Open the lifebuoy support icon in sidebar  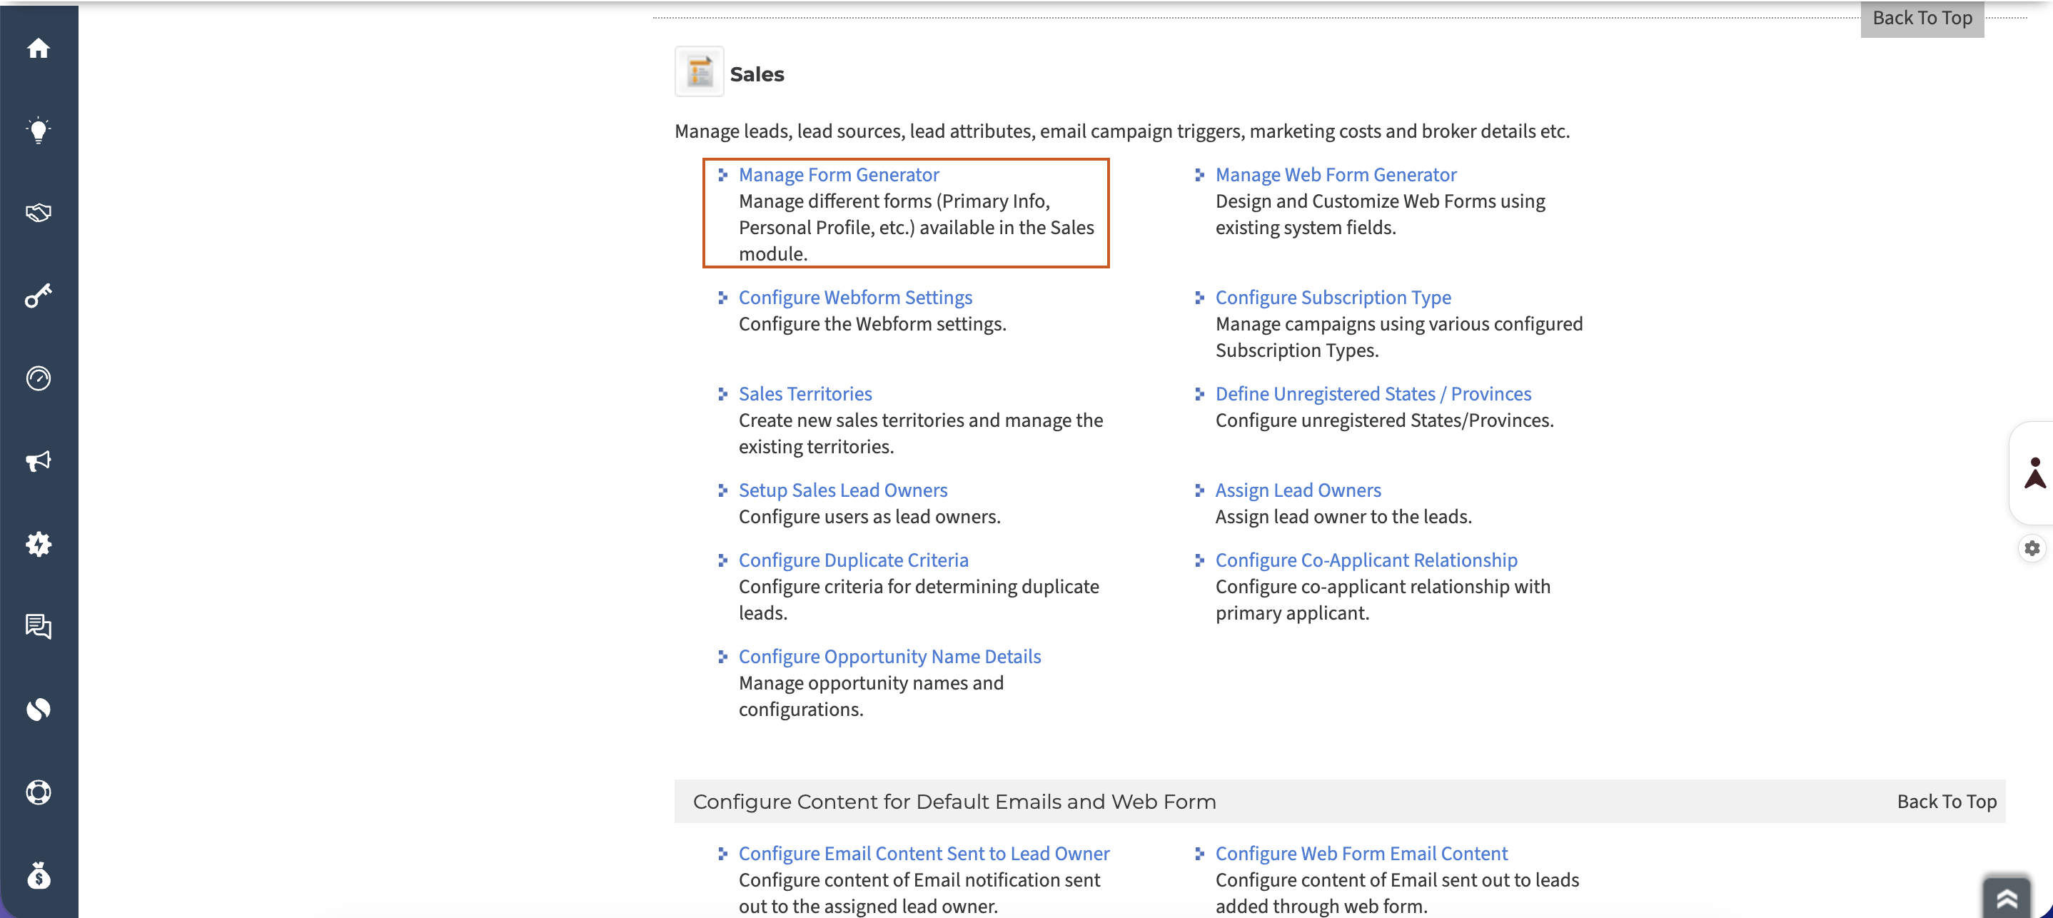[39, 792]
